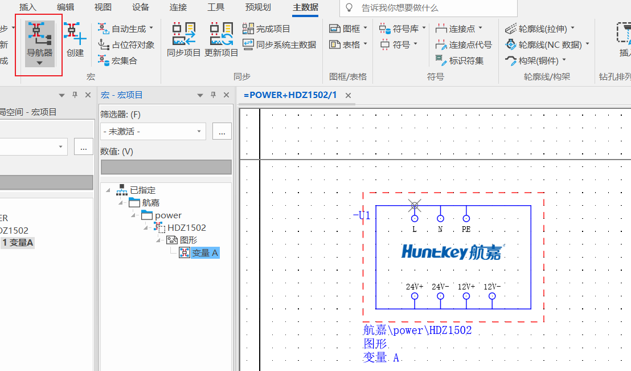Collapse the HDZ1502 node
The height and width of the screenshot is (371, 631).
click(x=146, y=227)
